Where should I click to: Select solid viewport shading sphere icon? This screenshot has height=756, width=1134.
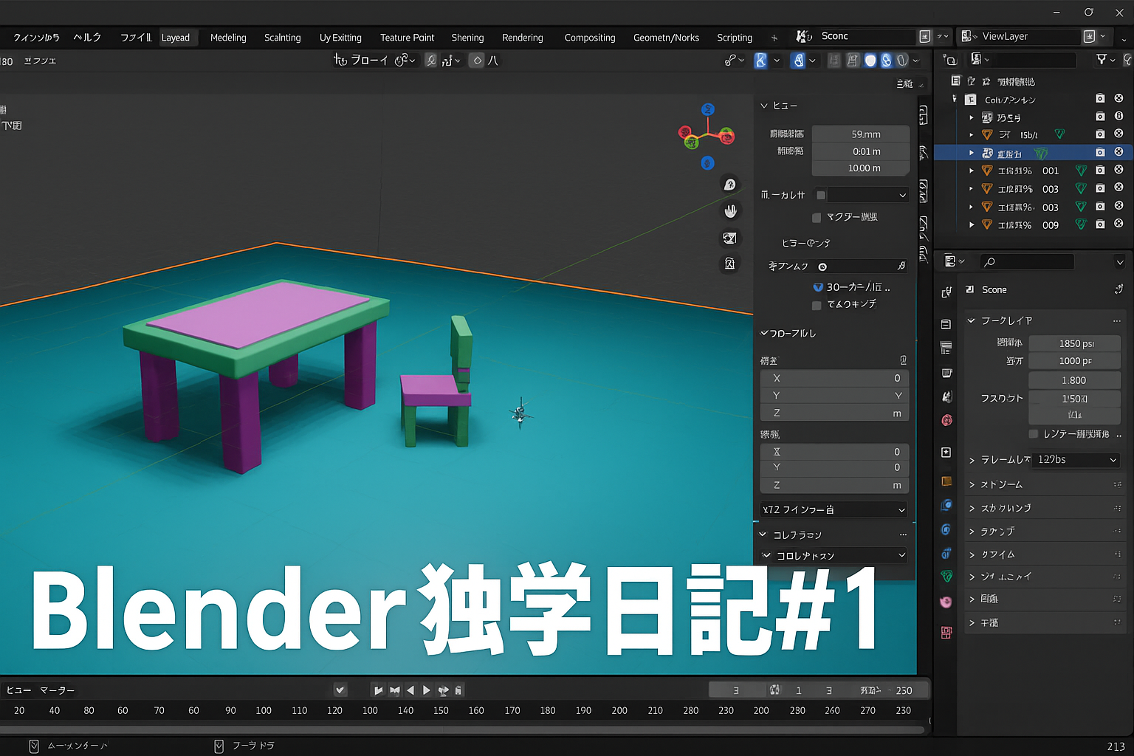click(870, 61)
